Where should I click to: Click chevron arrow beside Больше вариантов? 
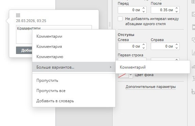point(111,67)
